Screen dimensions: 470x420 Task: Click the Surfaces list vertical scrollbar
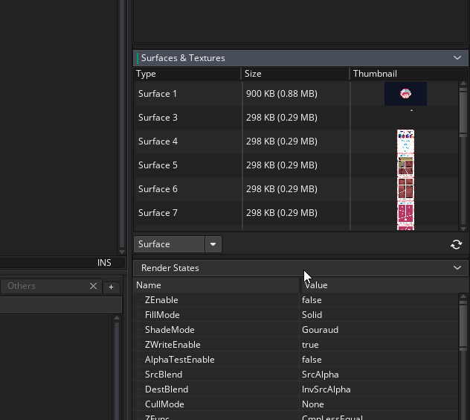click(x=463, y=112)
